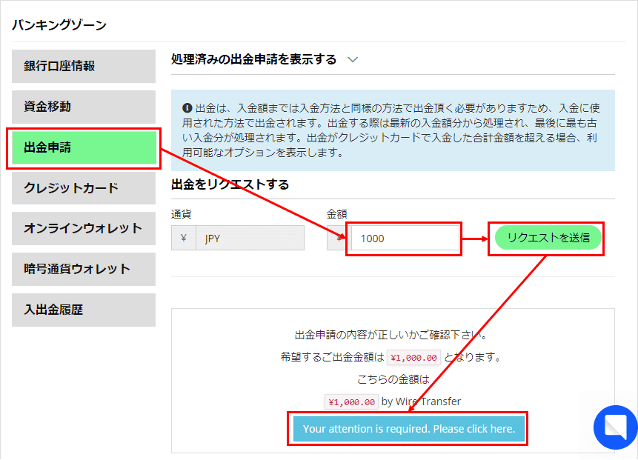Select 資金移動 in the sidebar
This screenshot has height=460, width=638.
[x=84, y=107]
